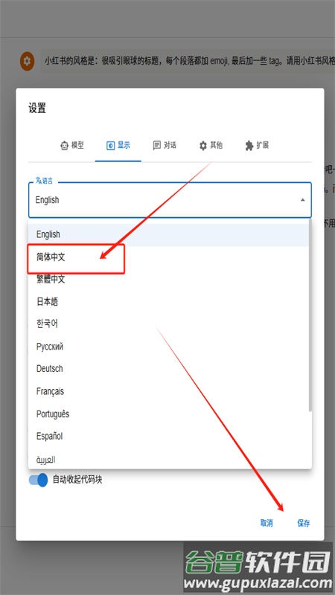Click the orange gear avatar icon
Image resolution: width=335 pixels, height=595 pixels.
tap(27, 61)
